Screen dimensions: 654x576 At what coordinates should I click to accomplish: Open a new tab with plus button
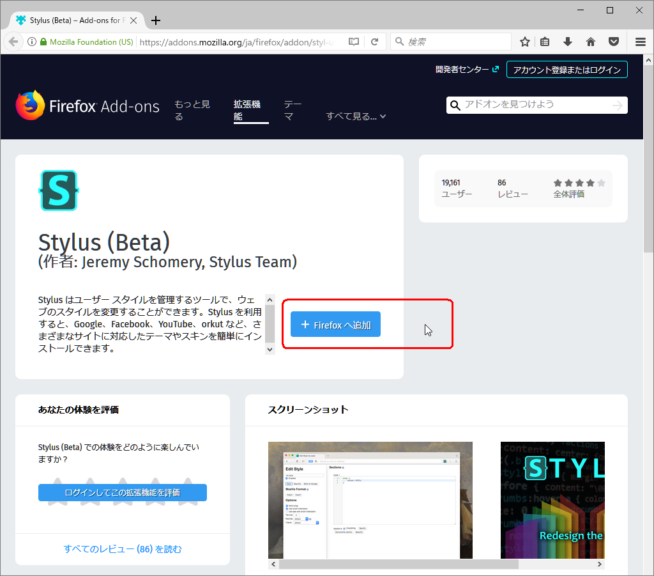[156, 20]
